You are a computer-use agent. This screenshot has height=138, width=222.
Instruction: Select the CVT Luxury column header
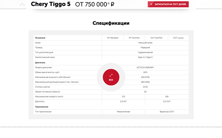178,38
